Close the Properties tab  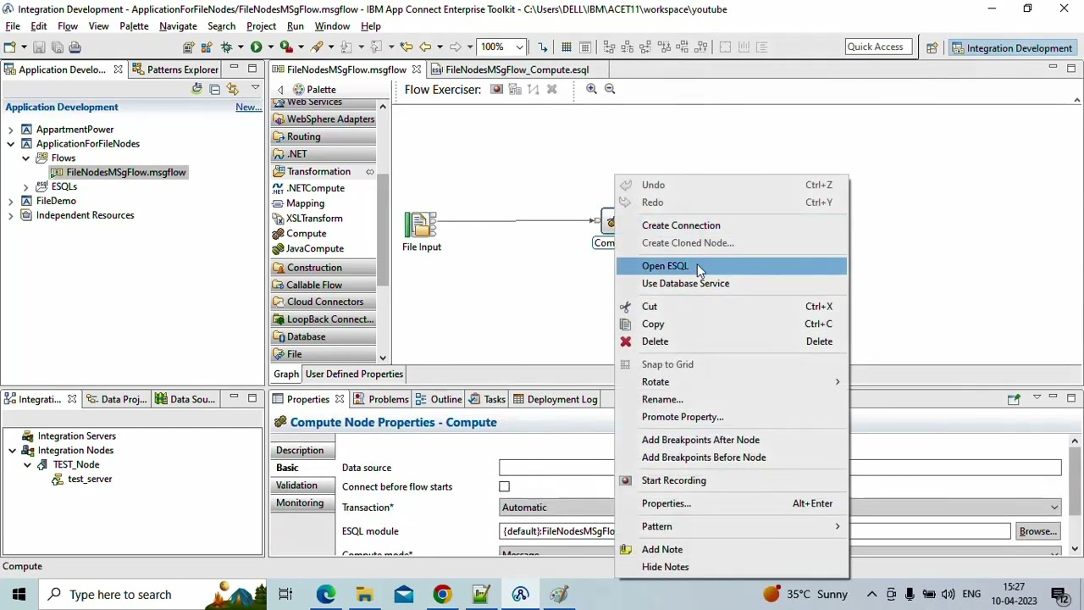click(340, 399)
